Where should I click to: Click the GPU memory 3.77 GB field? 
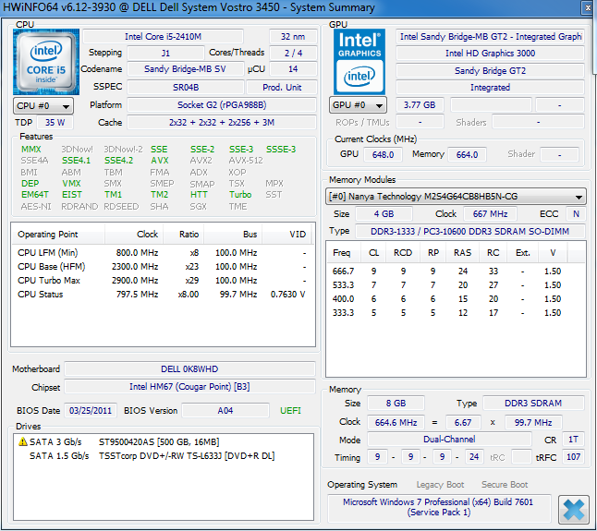420,104
